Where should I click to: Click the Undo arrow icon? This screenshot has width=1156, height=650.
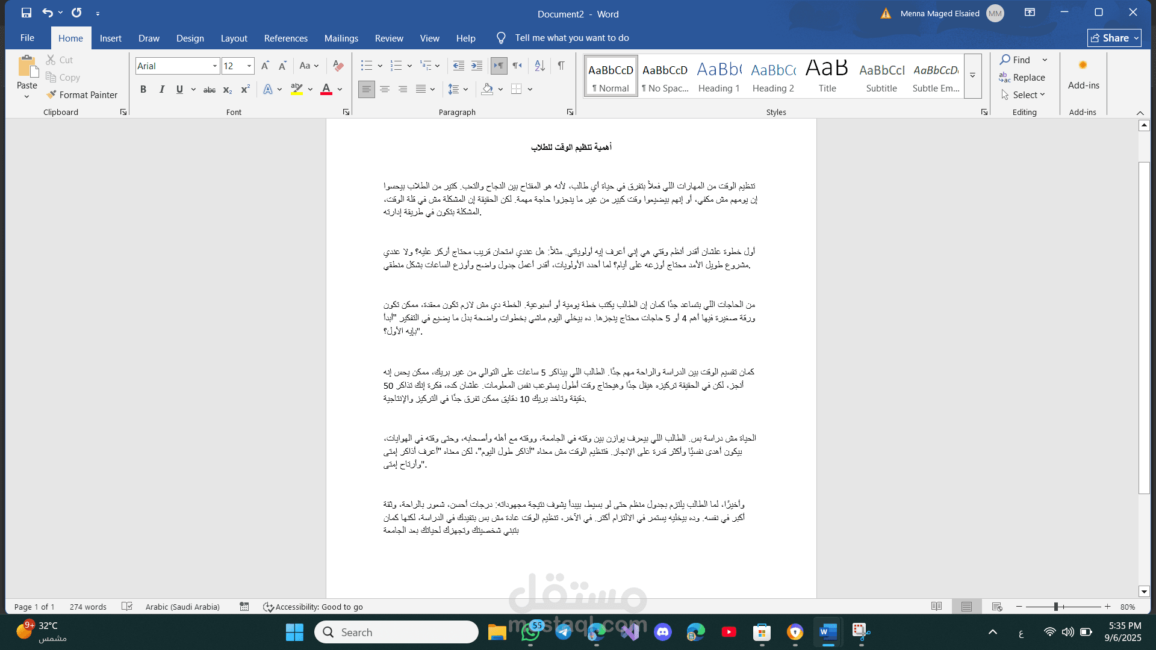[48, 13]
